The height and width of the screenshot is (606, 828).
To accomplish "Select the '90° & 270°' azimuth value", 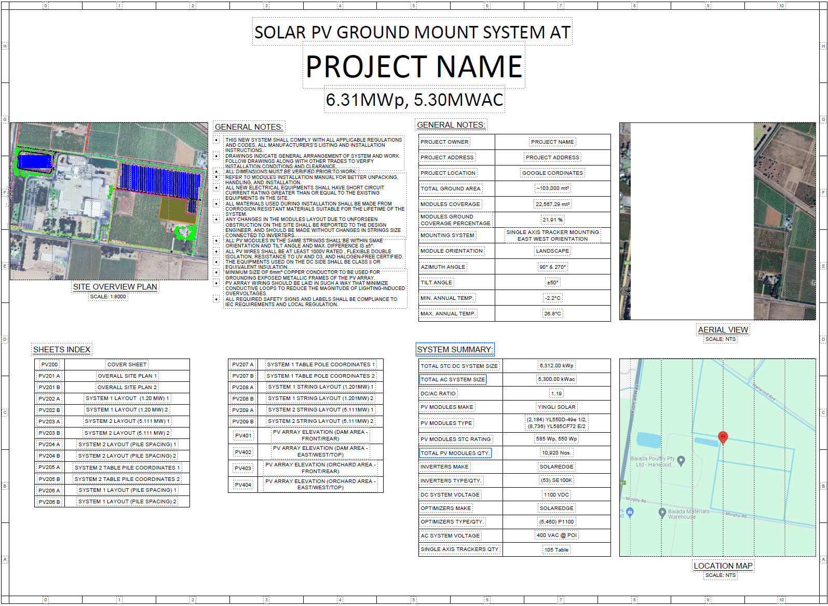I will [552, 267].
